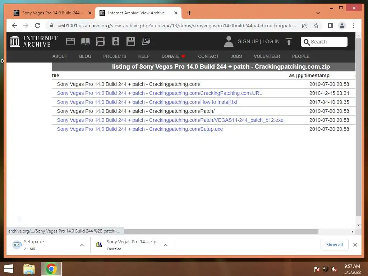Open the Images icon
368x276 pixels.
146,41
